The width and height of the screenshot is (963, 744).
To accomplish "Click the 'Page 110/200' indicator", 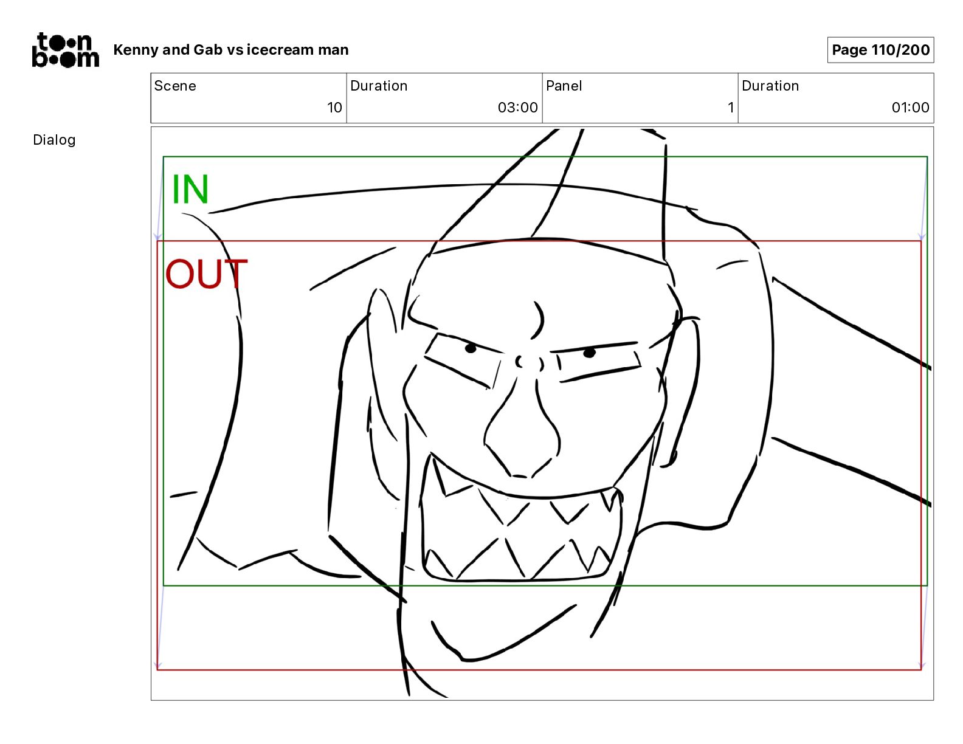I will [880, 50].
